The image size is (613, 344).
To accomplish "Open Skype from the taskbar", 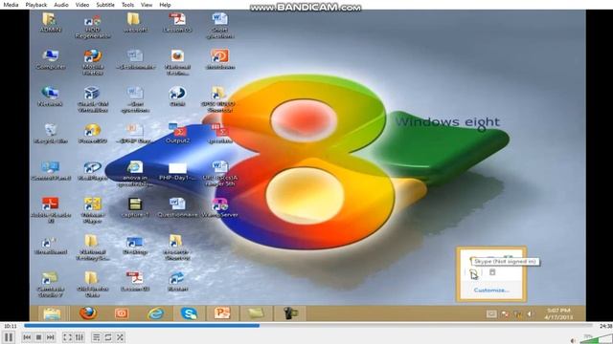I will (189, 313).
